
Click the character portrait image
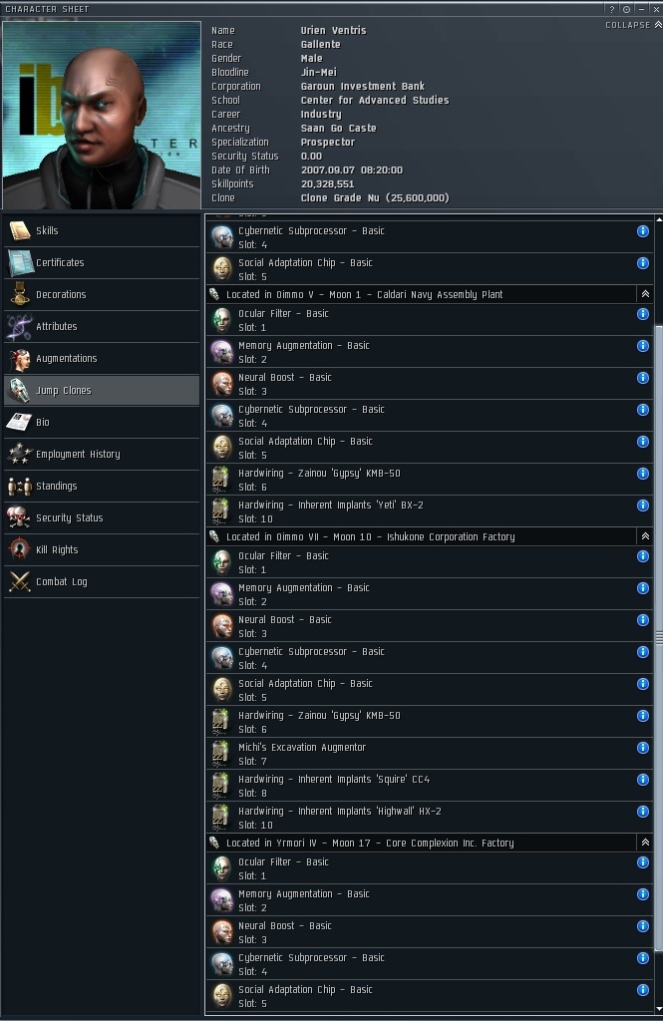click(102, 116)
